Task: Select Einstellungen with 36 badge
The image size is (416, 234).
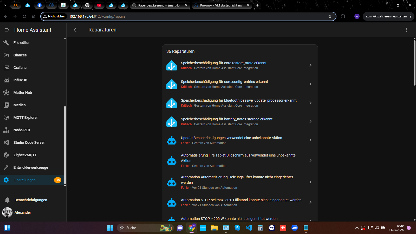Action: (24, 180)
